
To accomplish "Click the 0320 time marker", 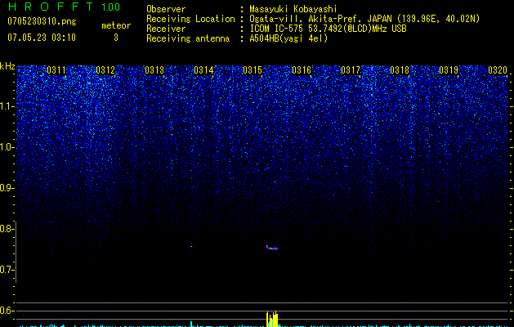I will click(x=498, y=70).
